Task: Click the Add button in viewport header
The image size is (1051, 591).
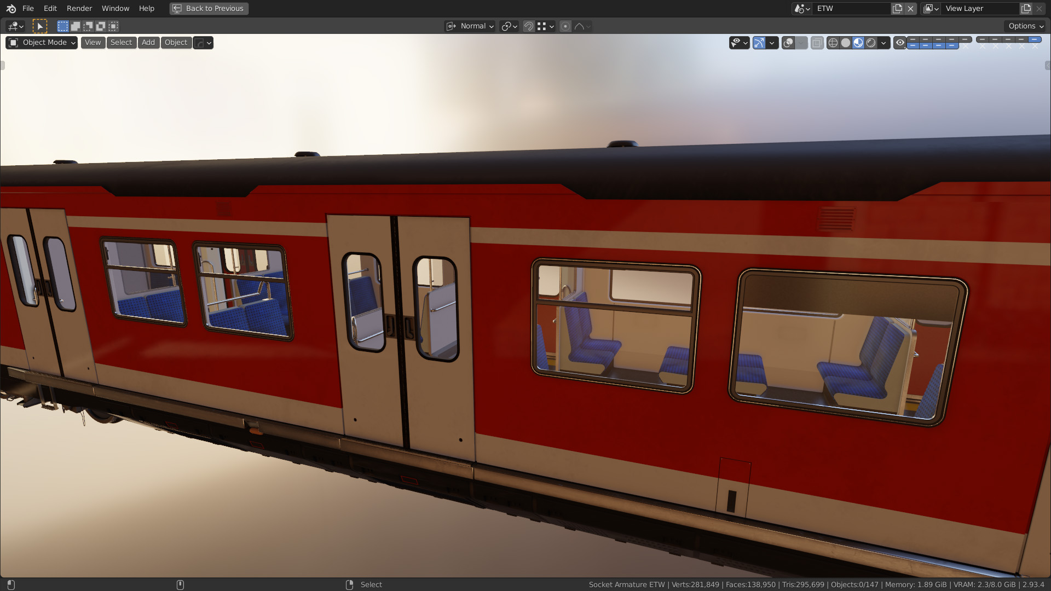Action: pos(148,43)
